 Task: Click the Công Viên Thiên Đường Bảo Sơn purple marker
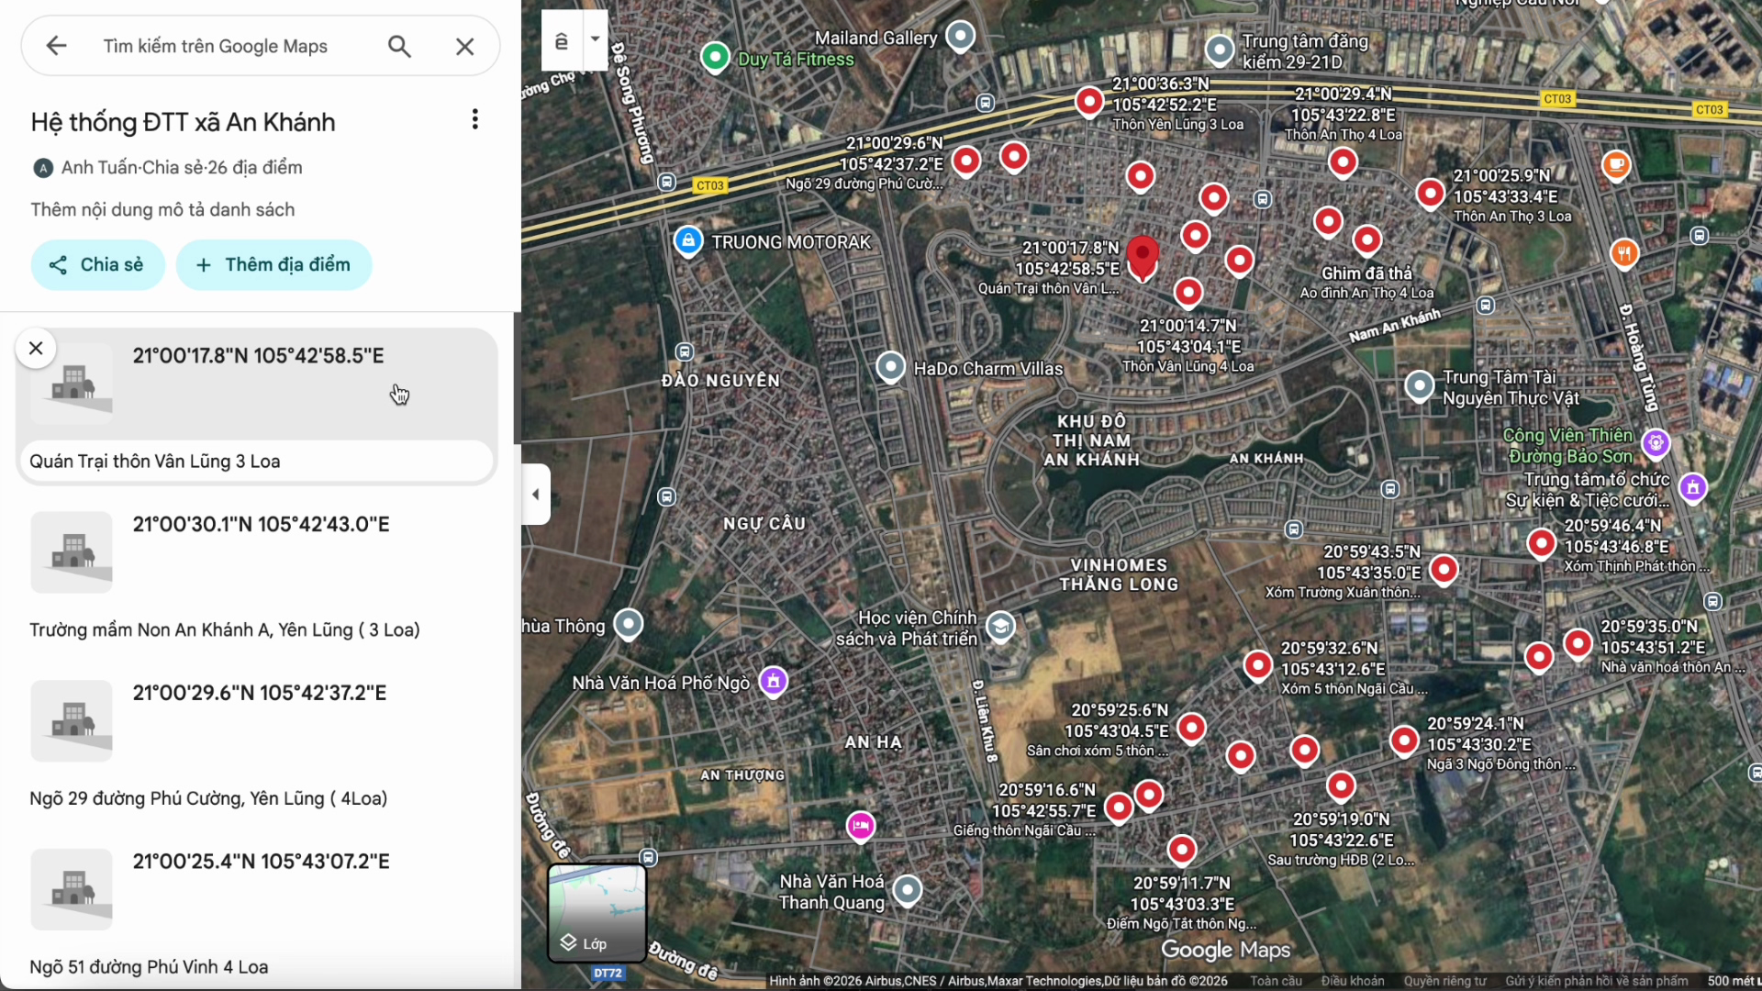point(1656,443)
